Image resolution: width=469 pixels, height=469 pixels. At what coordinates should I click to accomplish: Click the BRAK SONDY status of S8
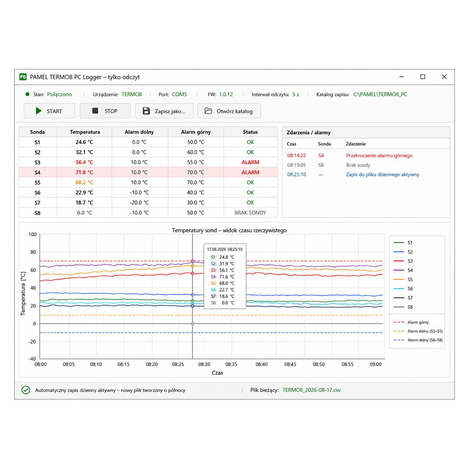click(x=250, y=212)
